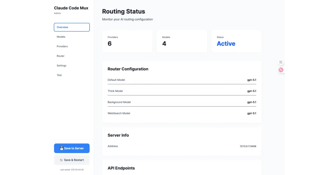The image size is (335, 175).
Task: Click the API Endpoints heading
Action: (x=121, y=168)
